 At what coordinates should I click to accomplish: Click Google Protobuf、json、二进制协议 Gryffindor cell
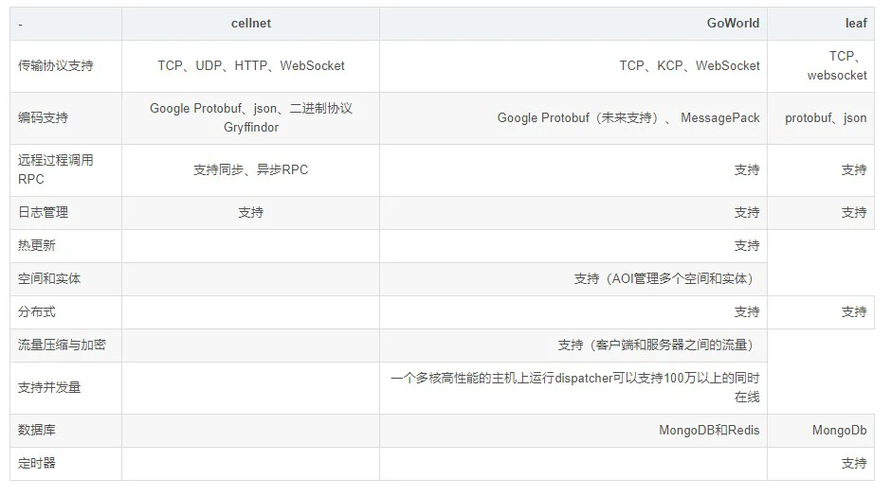tap(250, 117)
